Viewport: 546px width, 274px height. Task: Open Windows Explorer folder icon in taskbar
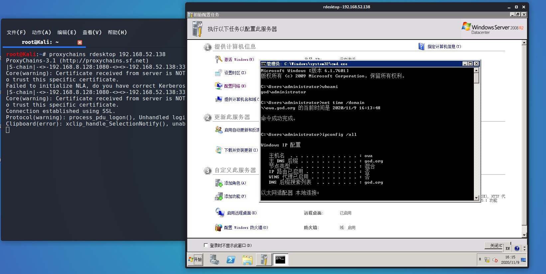click(x=247, y=259)
